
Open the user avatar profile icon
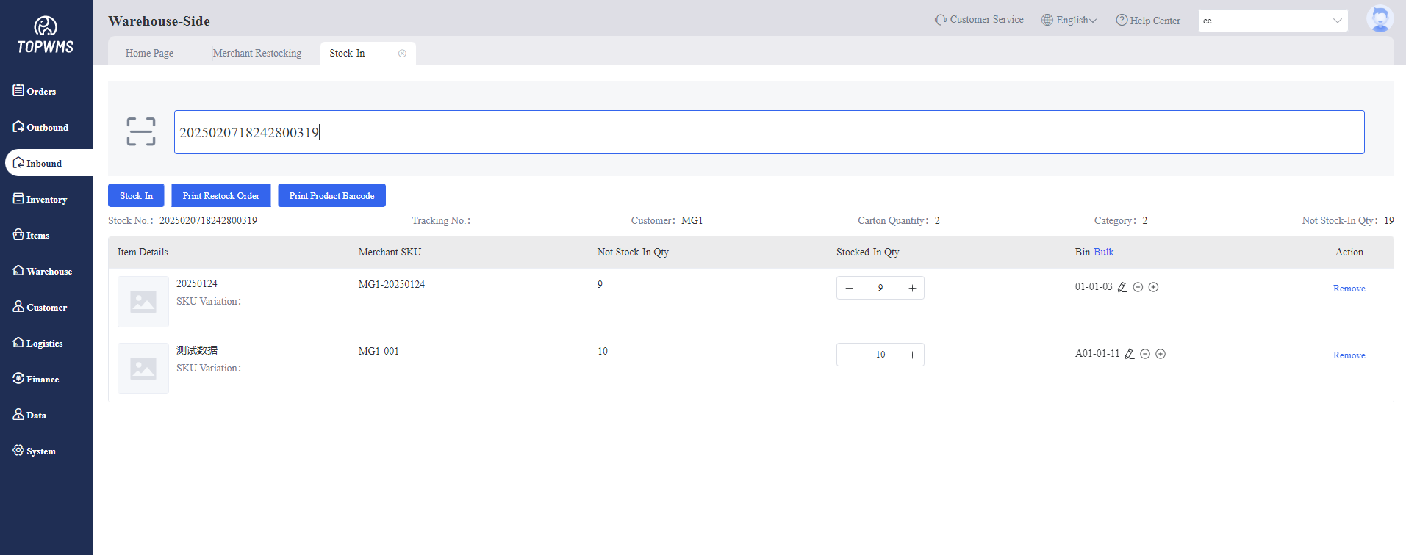point(1380,20)
